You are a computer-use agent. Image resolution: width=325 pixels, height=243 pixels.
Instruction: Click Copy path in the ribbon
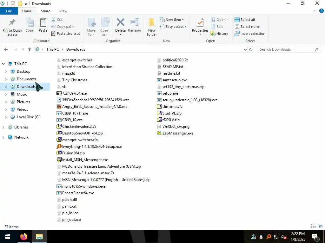[x=63, y=27]
